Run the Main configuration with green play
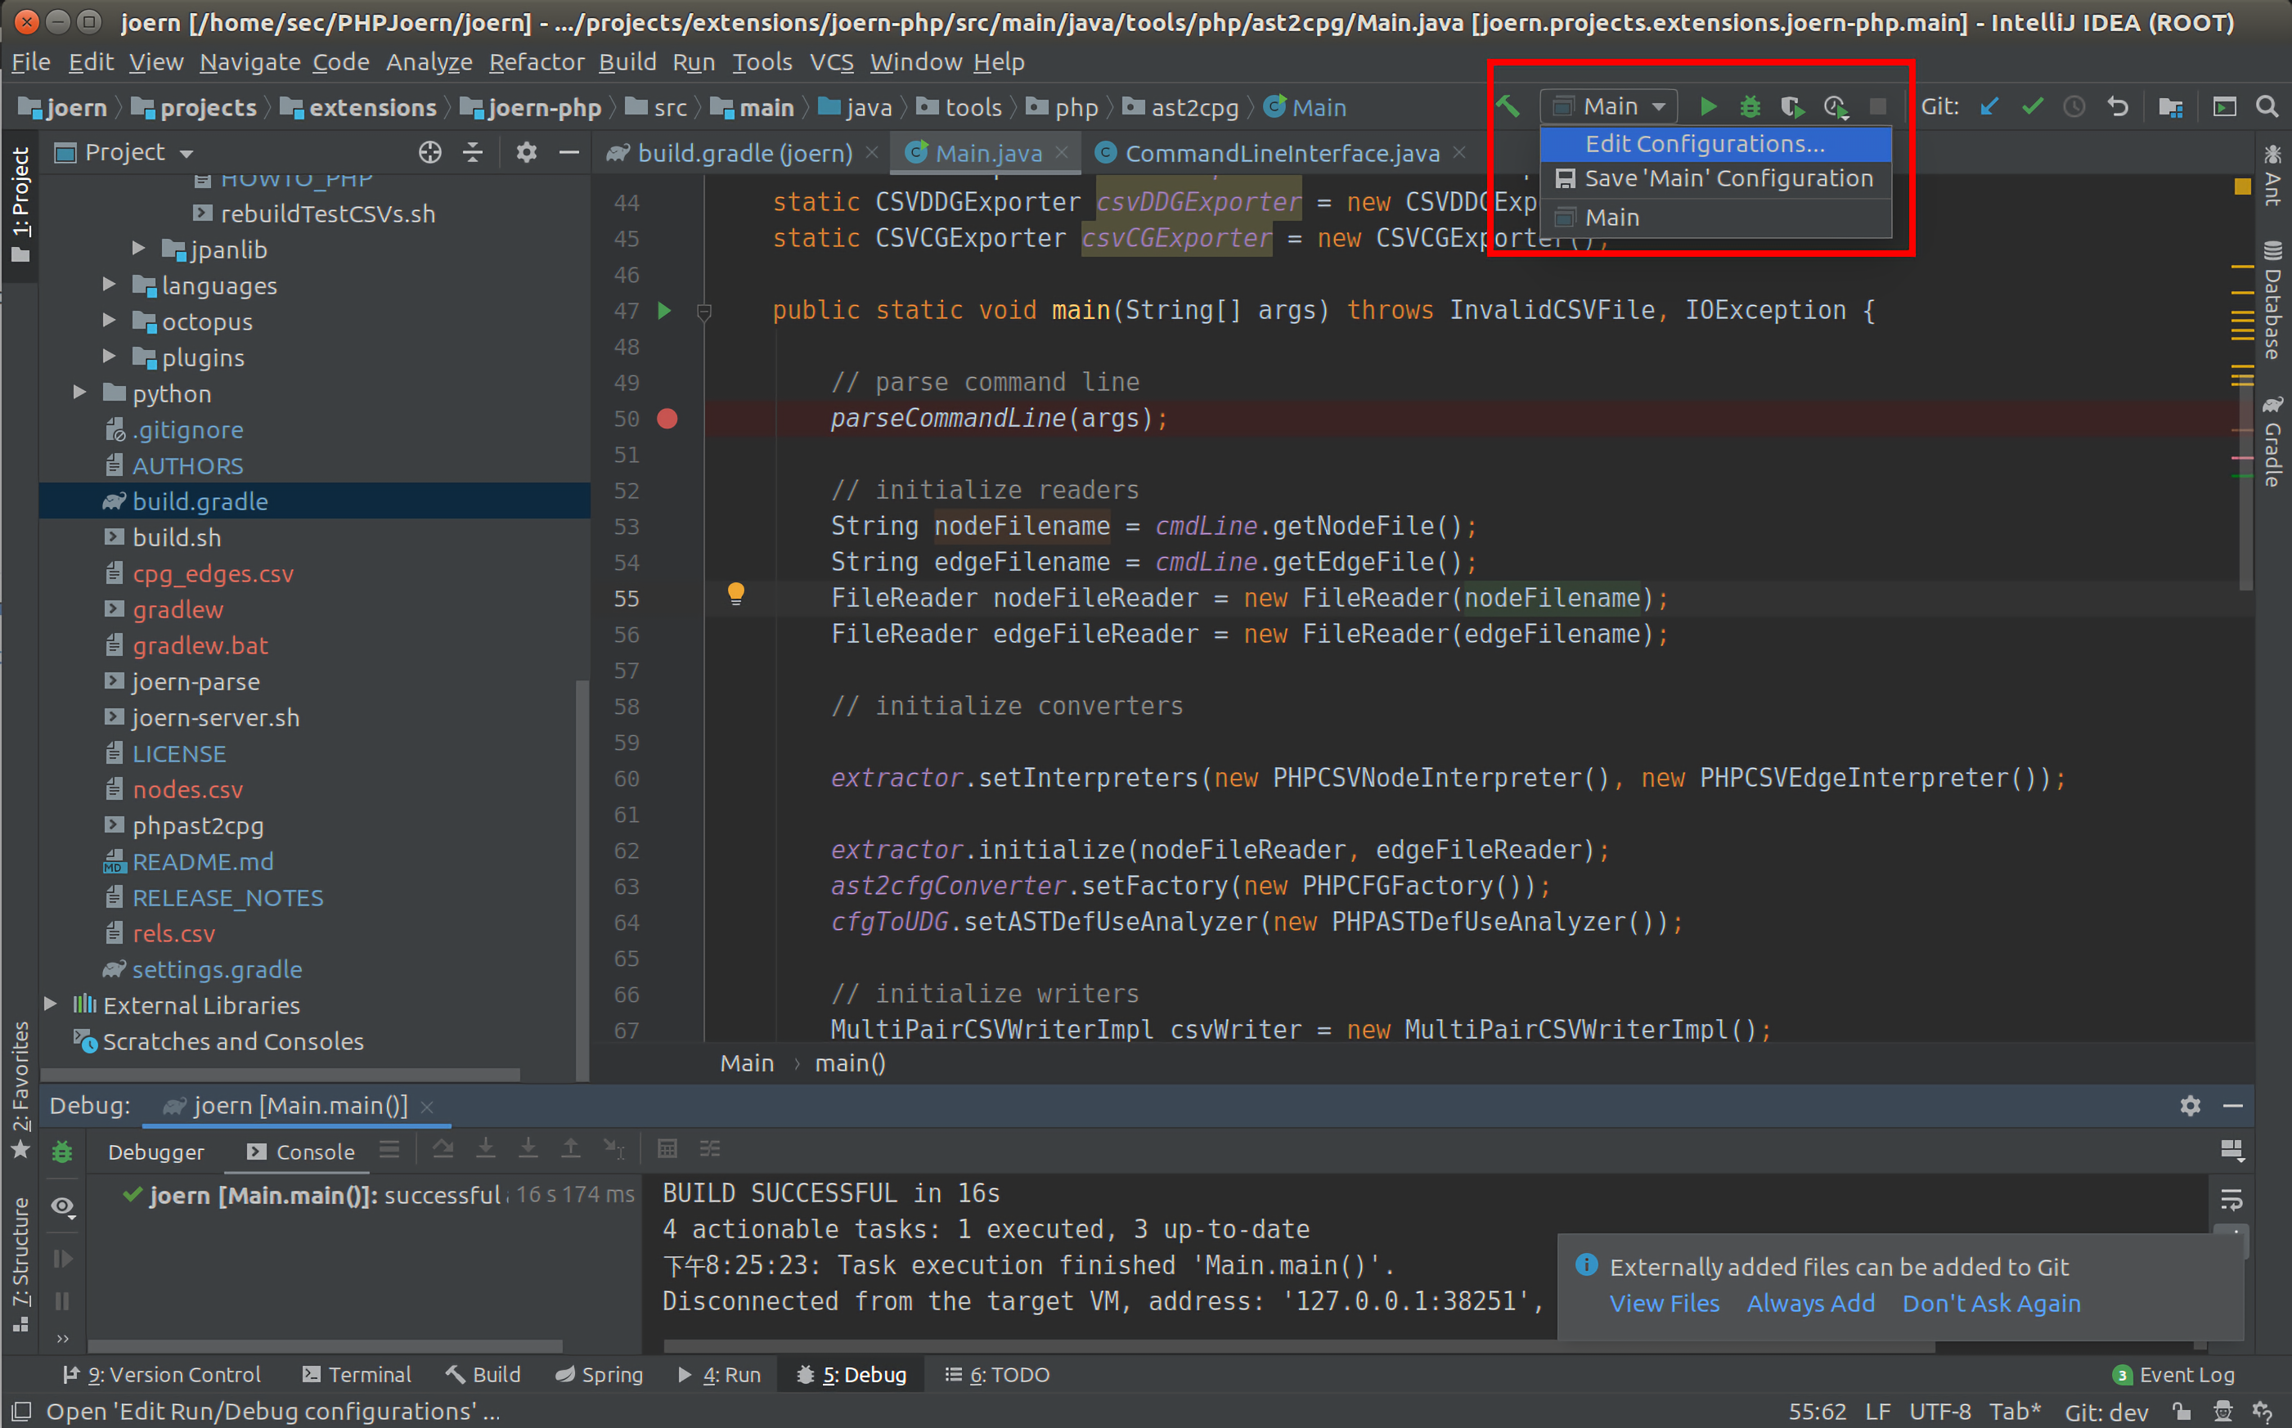Screen dimensions: 2292x1428 pyautogui.click(x=1707, y=106)
